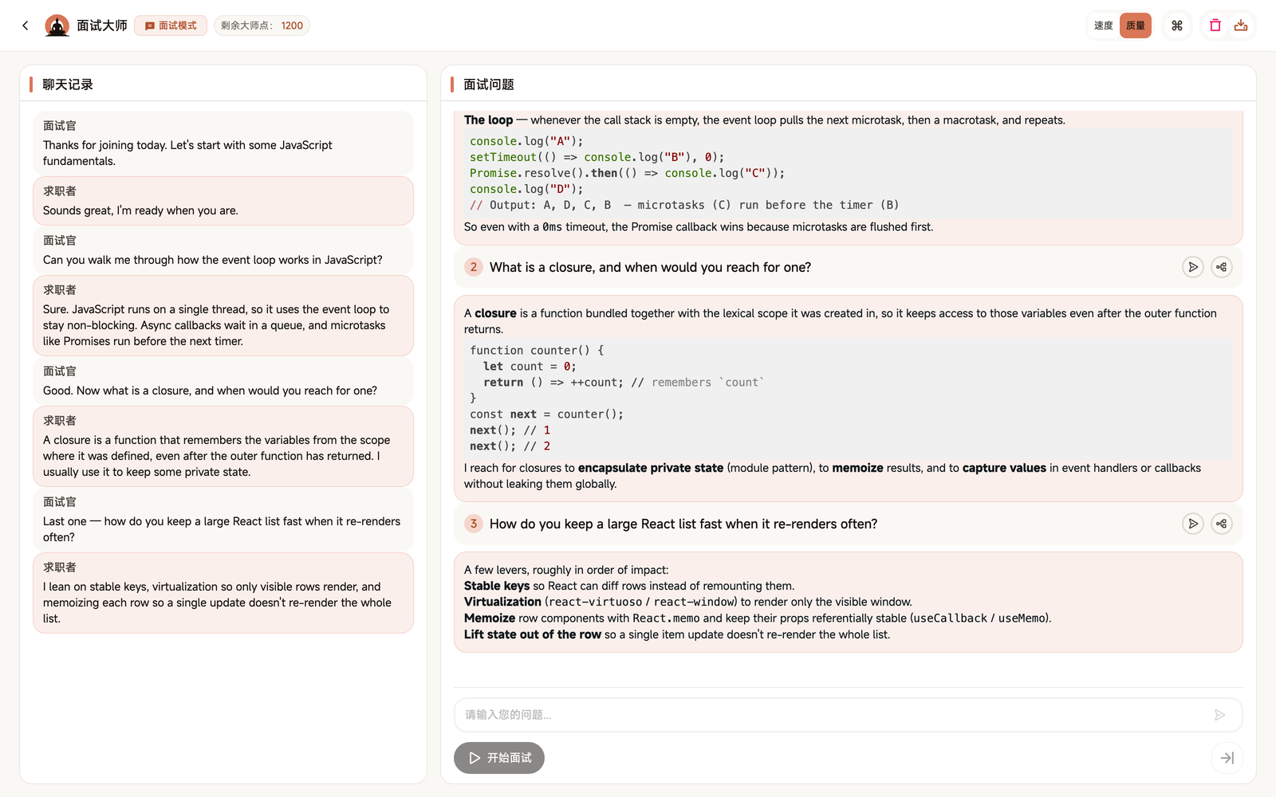
Task: Open the share icon beside the React list question
Action: point(1222,524)
